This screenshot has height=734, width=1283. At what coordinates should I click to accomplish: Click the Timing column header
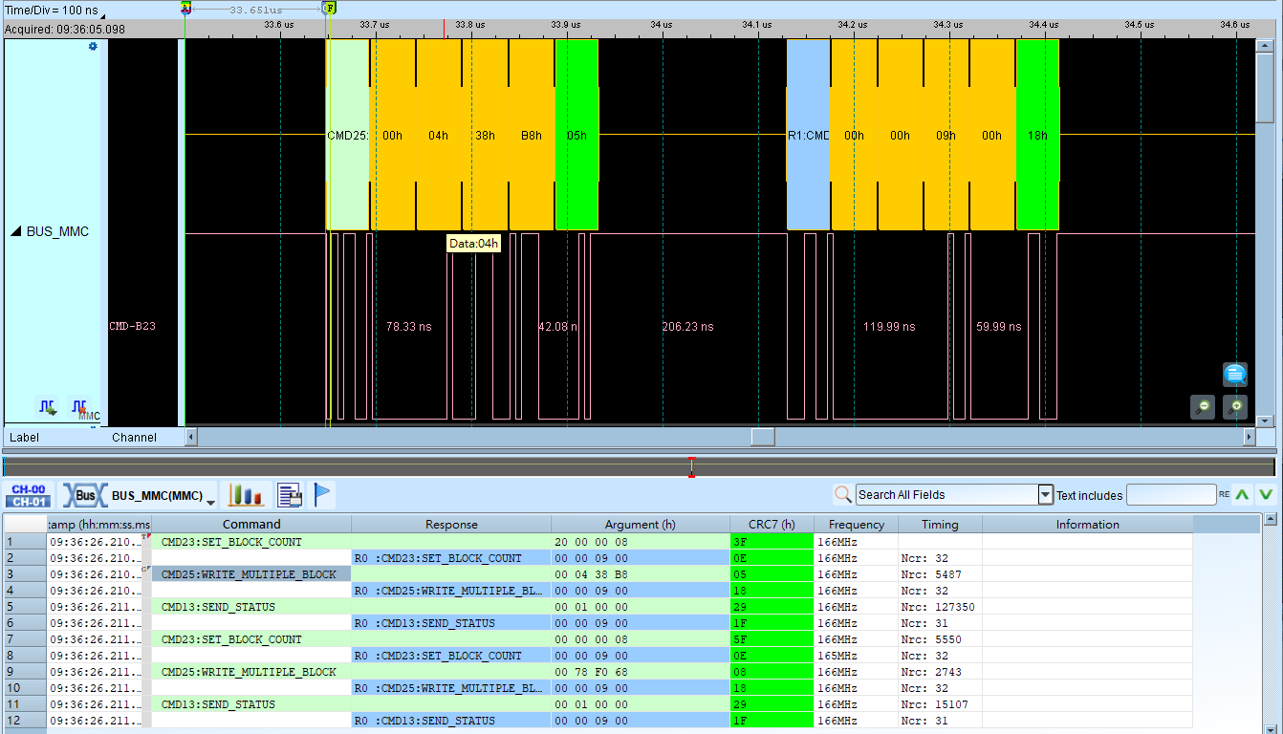pos(940,525)
